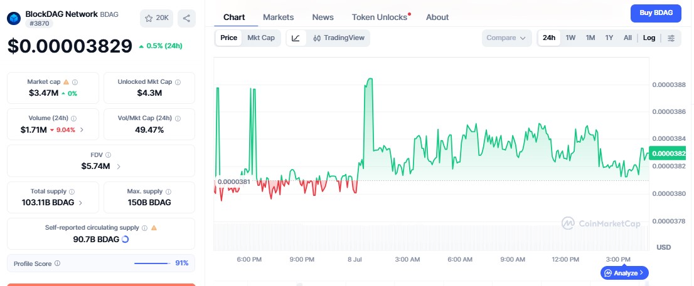This screenshot has width=694, height=286.
Task: Click the $5.74M FDV value
Action: tap(95, 166)
